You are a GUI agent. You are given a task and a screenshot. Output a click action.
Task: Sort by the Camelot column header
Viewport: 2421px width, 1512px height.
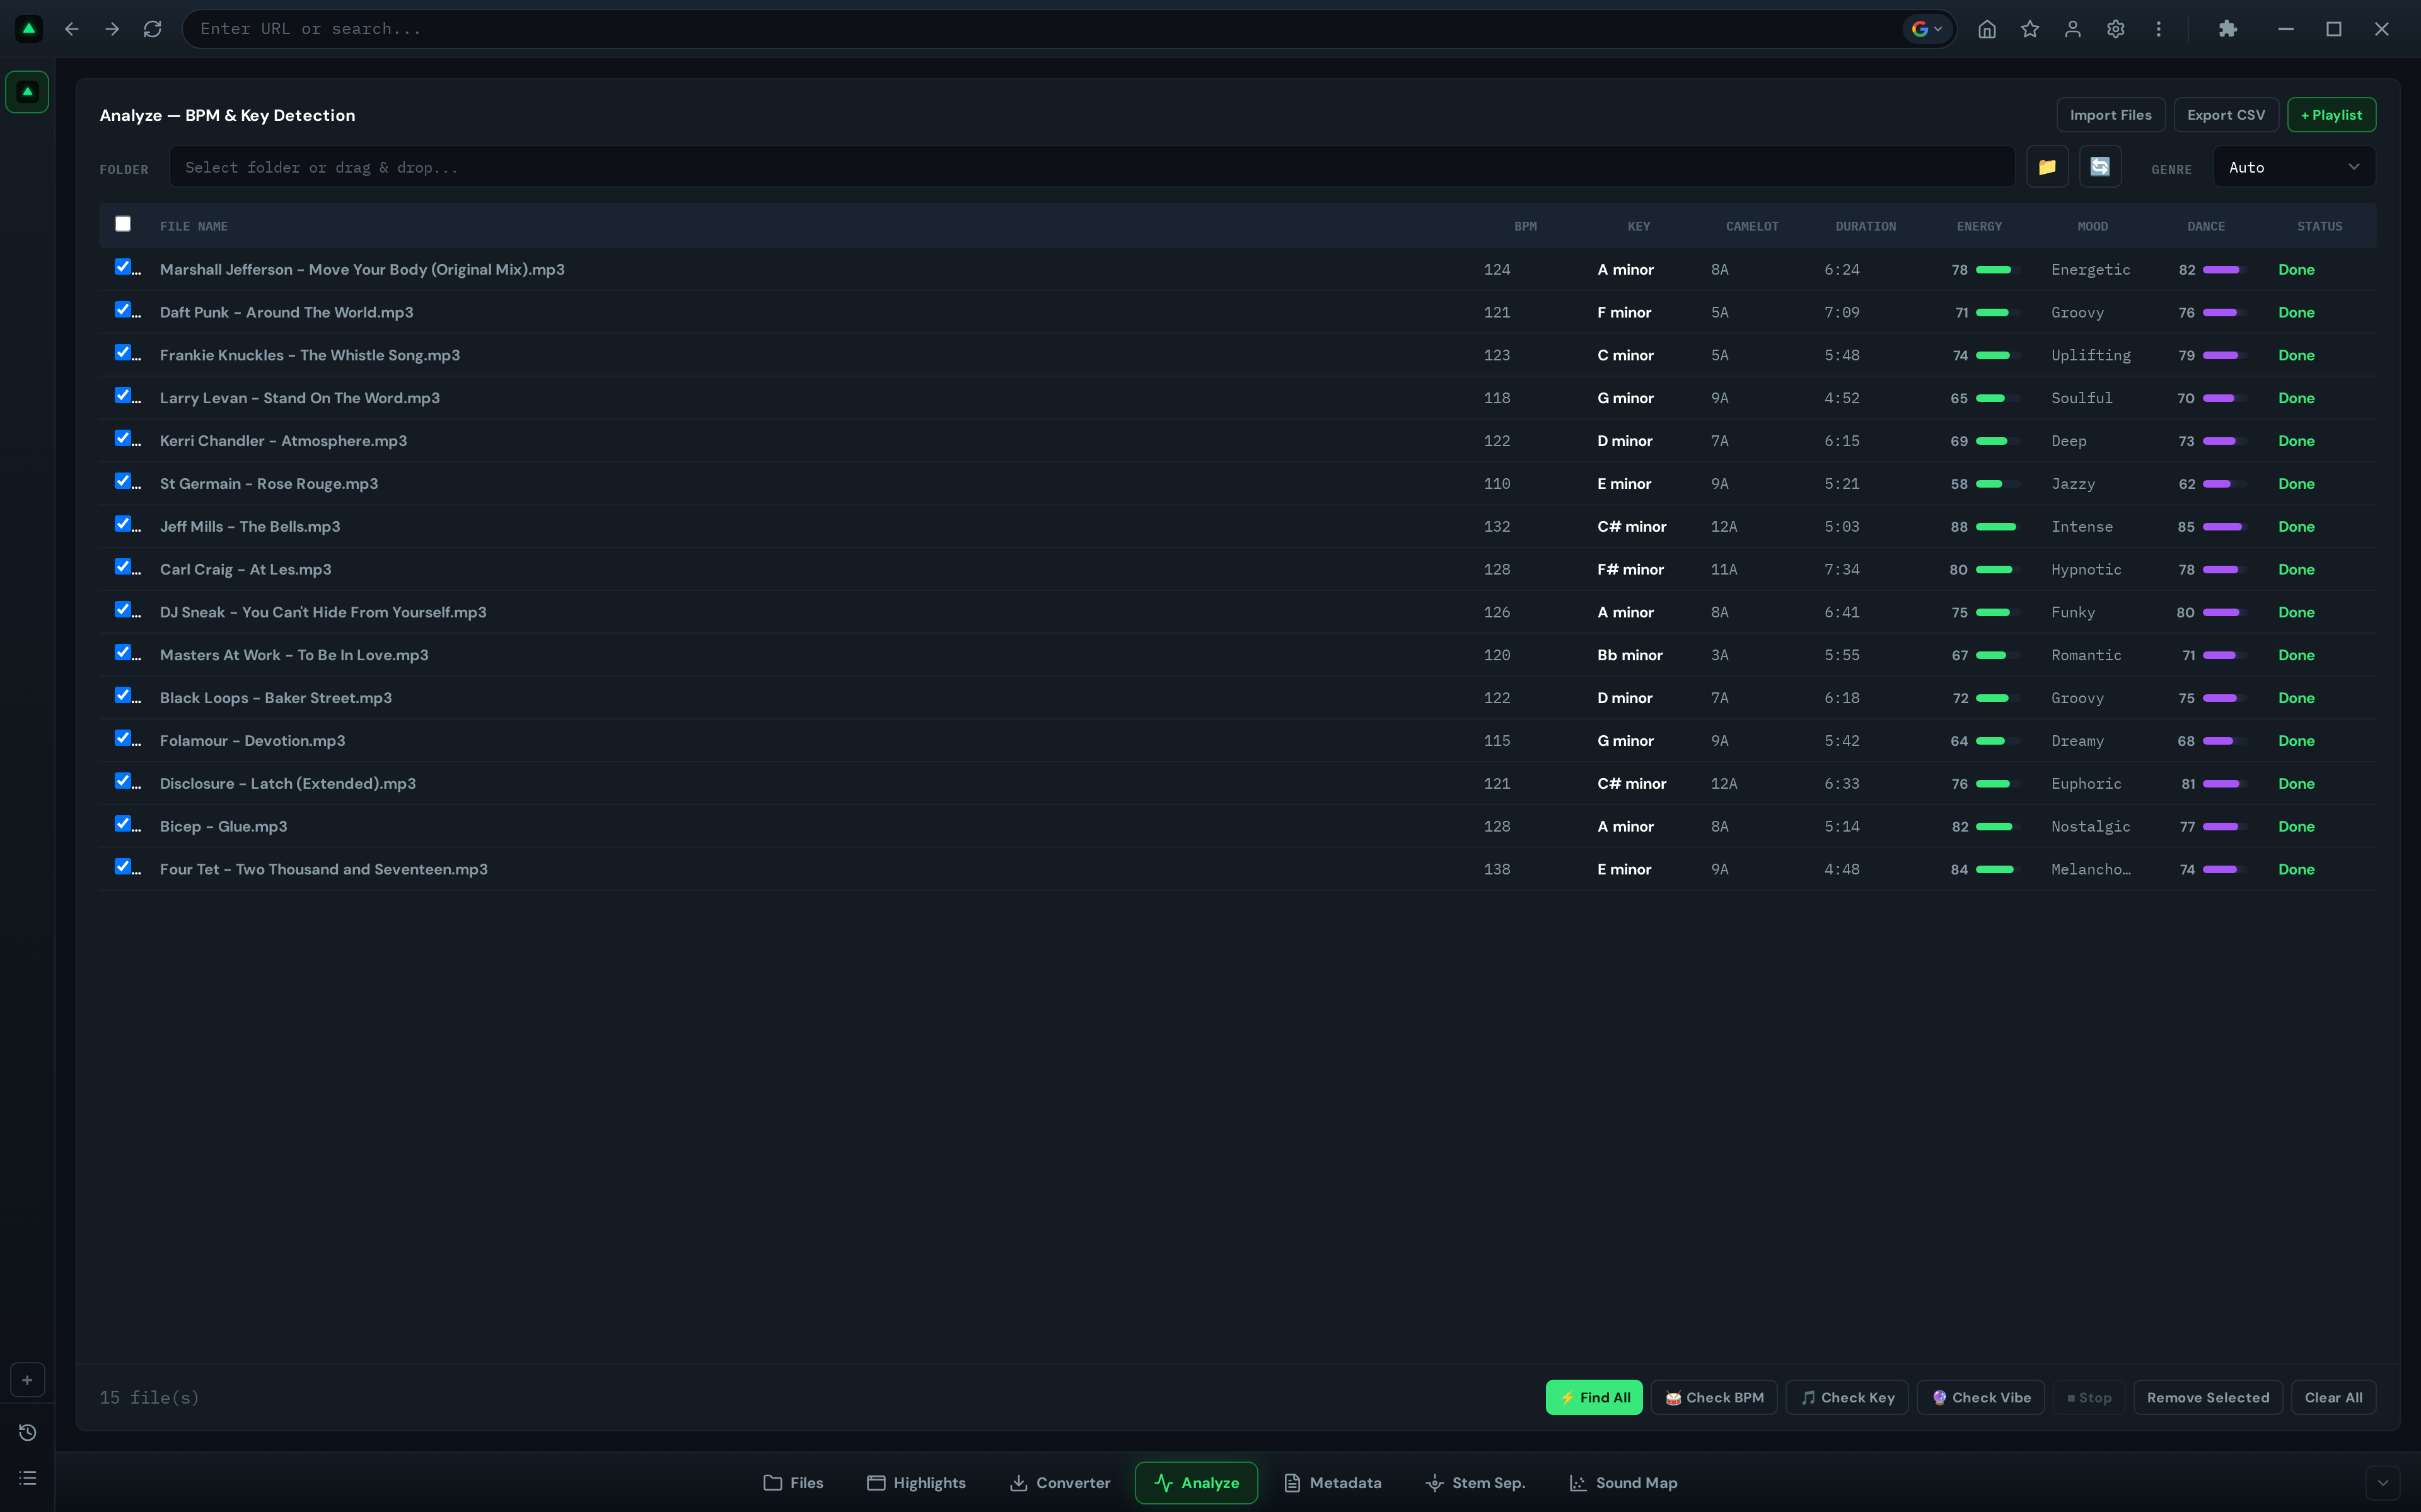(1751, 227)
